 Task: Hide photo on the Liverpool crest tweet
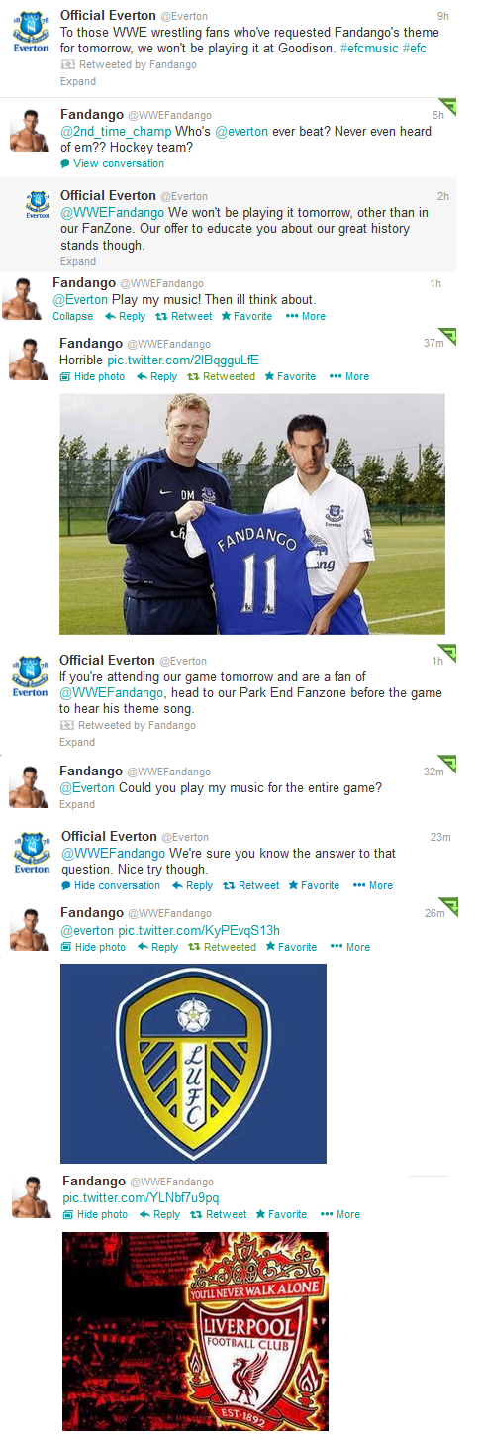click(x=95, y=1215)
